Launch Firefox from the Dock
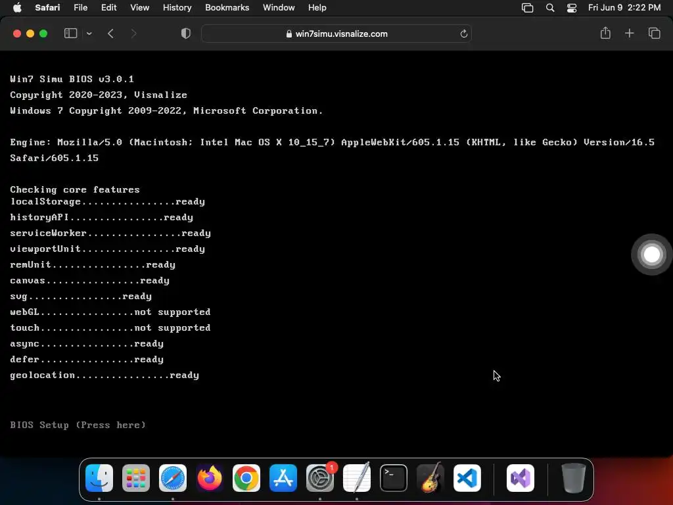Screen dimensions: 673x505 pyautogui.click(x=210, y=478)
